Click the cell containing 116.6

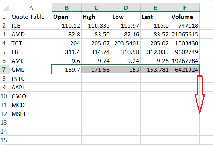(x=155, y=25)
